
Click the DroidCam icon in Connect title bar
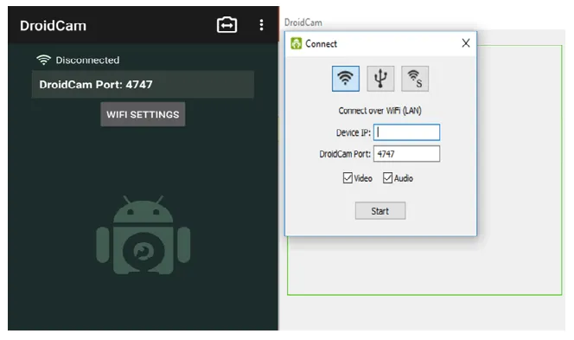click(x=296, y=43)
